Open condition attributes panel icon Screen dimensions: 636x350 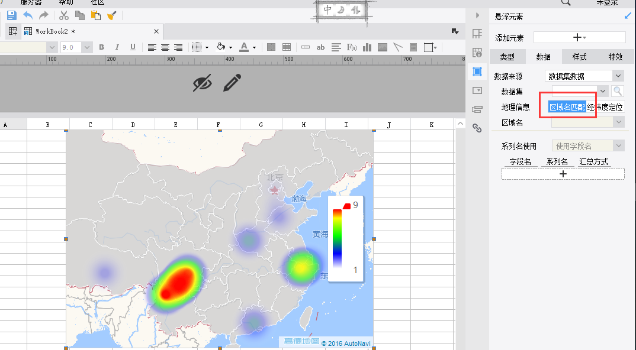(477, 109)
